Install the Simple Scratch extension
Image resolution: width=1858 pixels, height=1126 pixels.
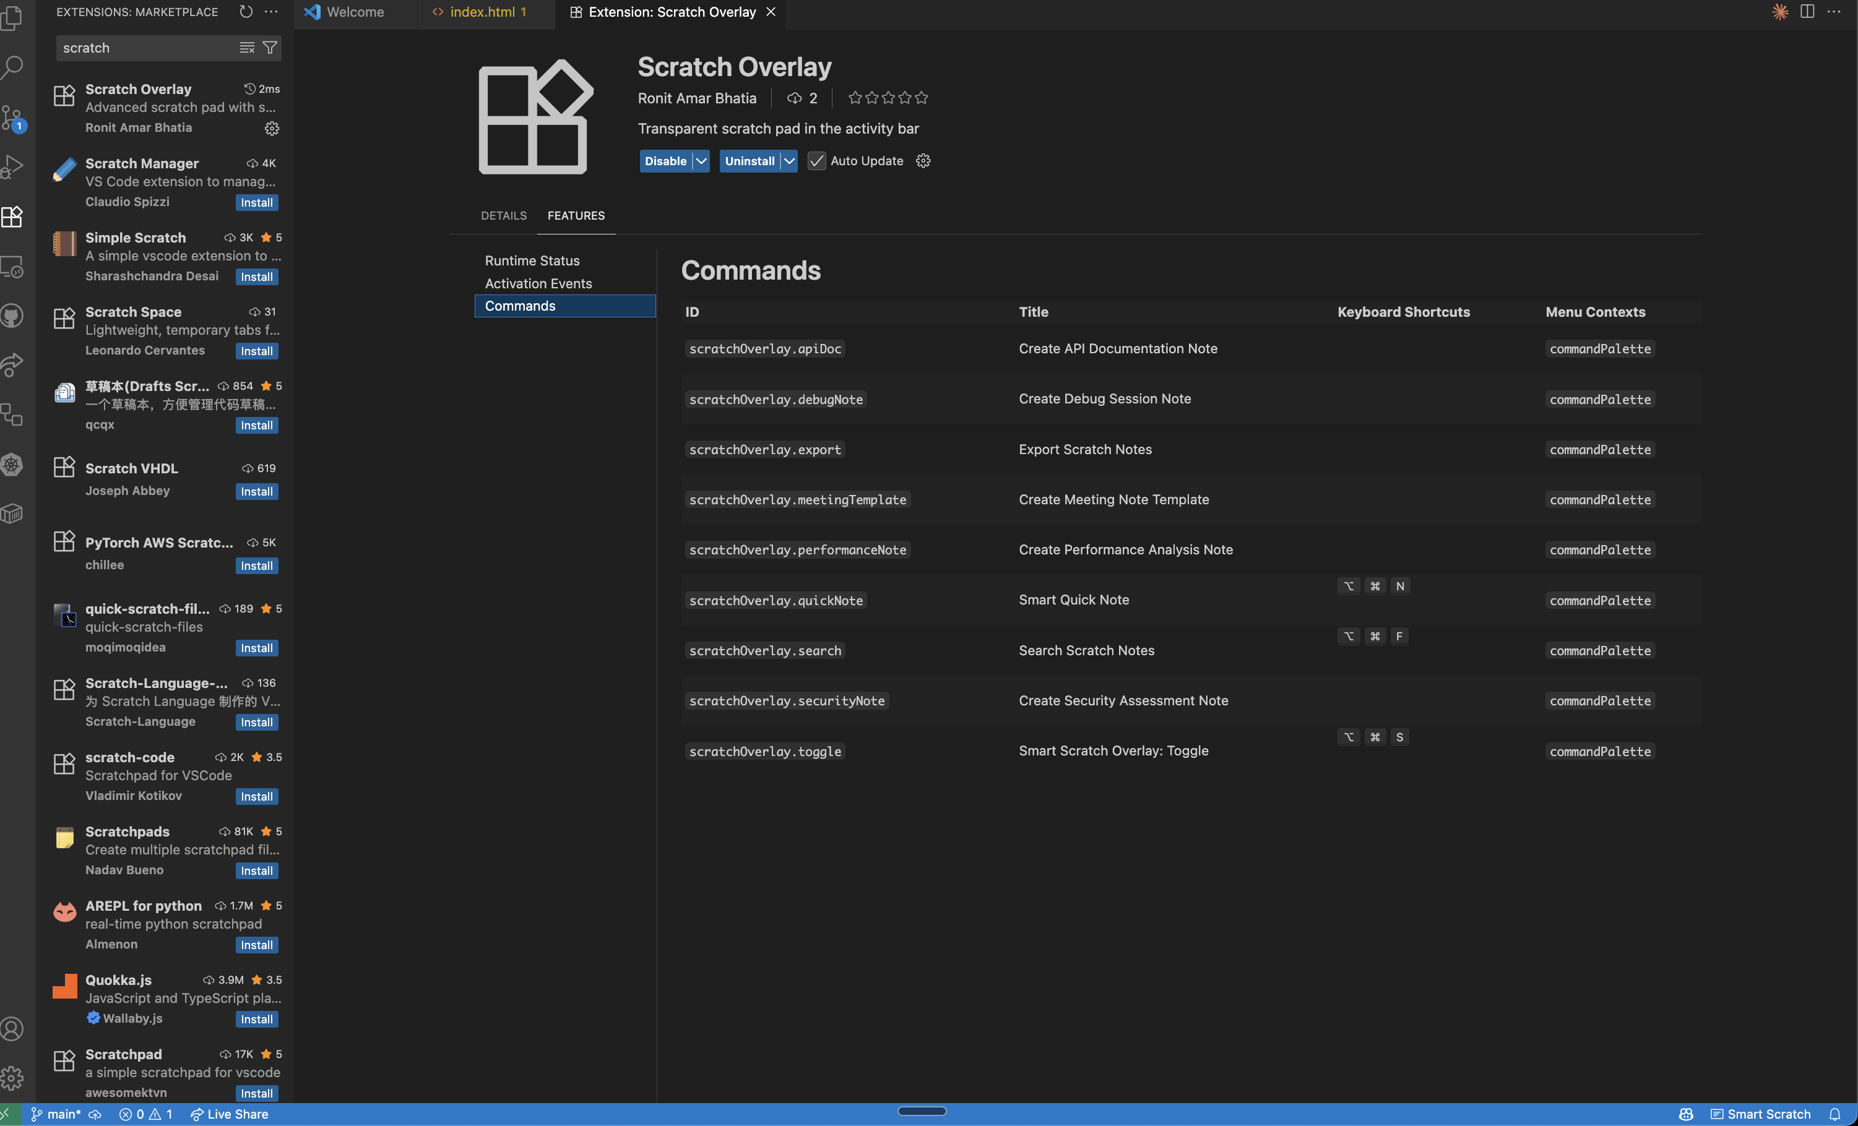point(256,277)
